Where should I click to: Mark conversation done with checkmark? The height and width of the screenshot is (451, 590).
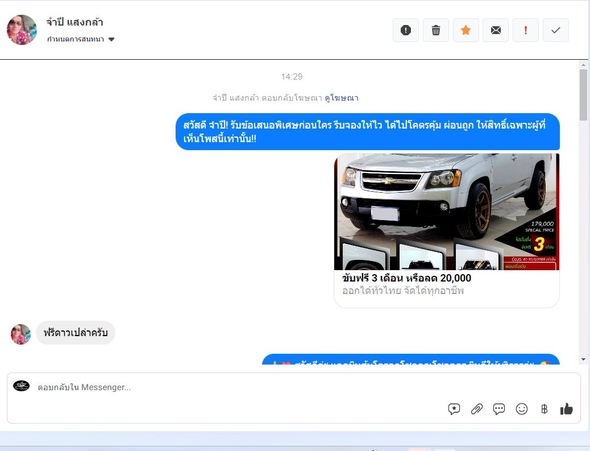tap(556, 30)
